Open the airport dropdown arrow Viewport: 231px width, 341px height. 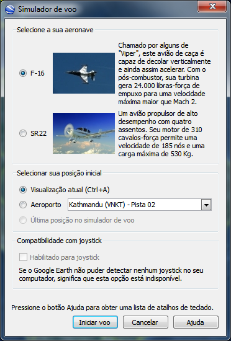(x=206, y=205)
